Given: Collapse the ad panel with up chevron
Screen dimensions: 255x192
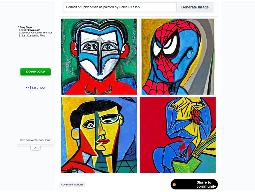Looking at the screenshot, I should coord(36,148).
